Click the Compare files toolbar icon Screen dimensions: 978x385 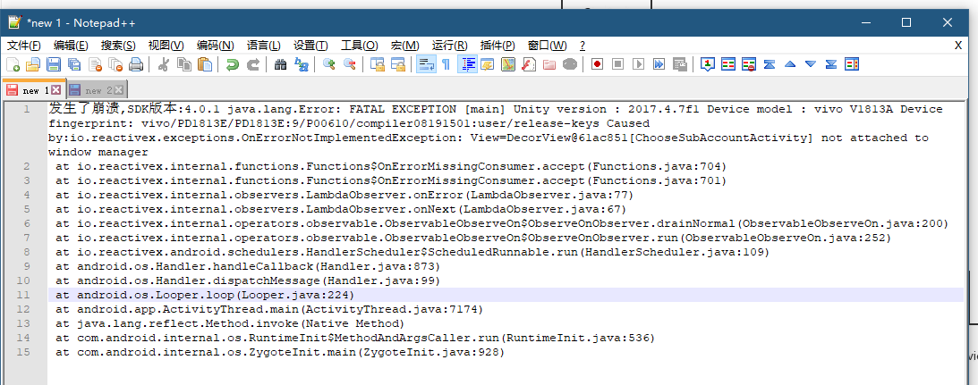pos(727,64)
